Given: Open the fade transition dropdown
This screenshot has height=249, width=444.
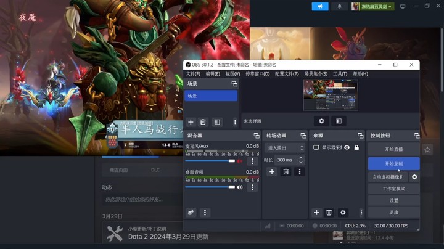Looking at the screenshot, I should point(284,148).
